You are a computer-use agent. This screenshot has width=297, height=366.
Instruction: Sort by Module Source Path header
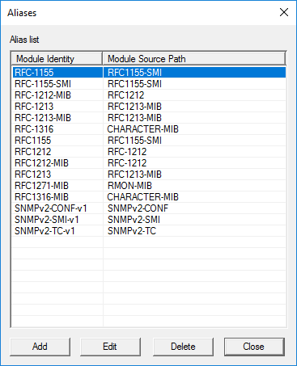pos(194,59)
